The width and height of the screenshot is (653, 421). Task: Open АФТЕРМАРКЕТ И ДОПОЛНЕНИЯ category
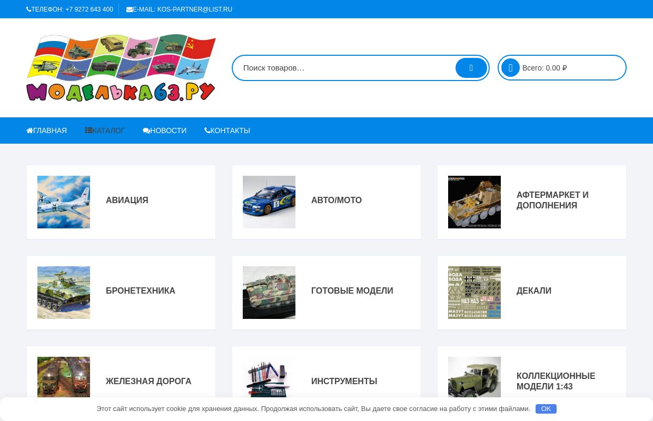[x=552, y=201]
